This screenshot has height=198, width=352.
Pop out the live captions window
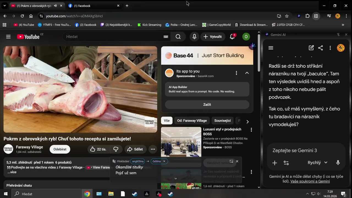231,161
